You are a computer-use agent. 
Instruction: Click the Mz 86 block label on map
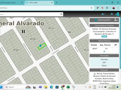[16, 50]
